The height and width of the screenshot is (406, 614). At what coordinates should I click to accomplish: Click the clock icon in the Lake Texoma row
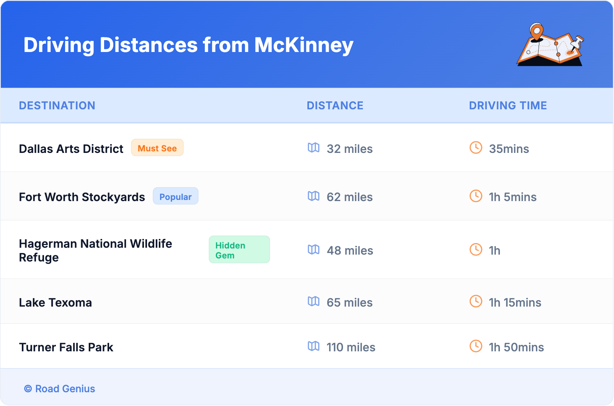(x=476, y=301)
